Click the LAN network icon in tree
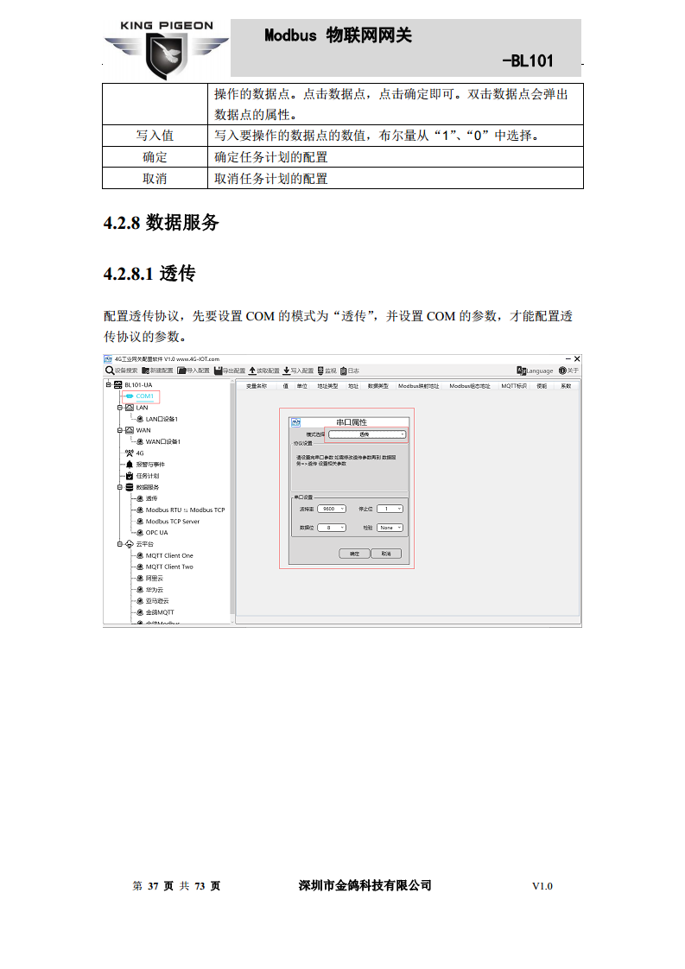685x969 pixels. 130,408
